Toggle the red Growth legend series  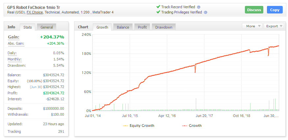(x=192, y=126)
